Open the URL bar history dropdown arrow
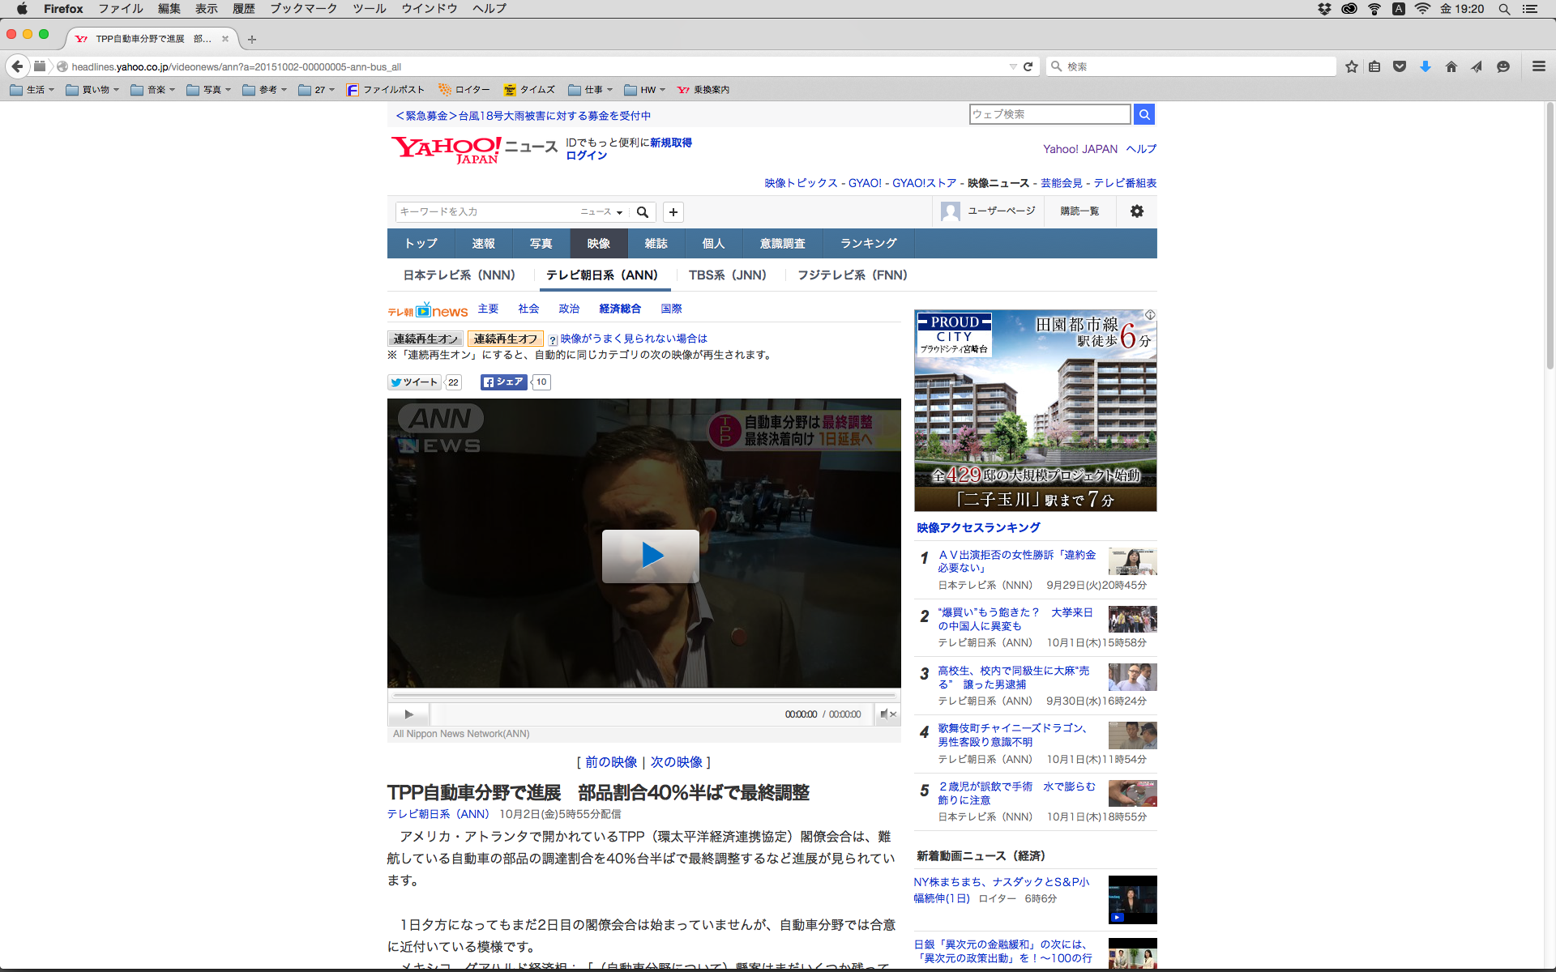This screenshot has height=972, width=1556. coord(1013,66)
